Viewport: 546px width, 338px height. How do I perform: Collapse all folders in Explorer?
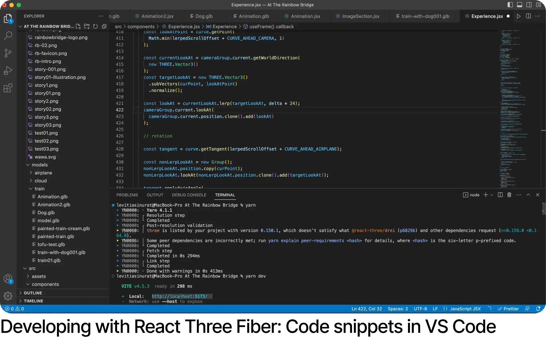coord(104,26)
